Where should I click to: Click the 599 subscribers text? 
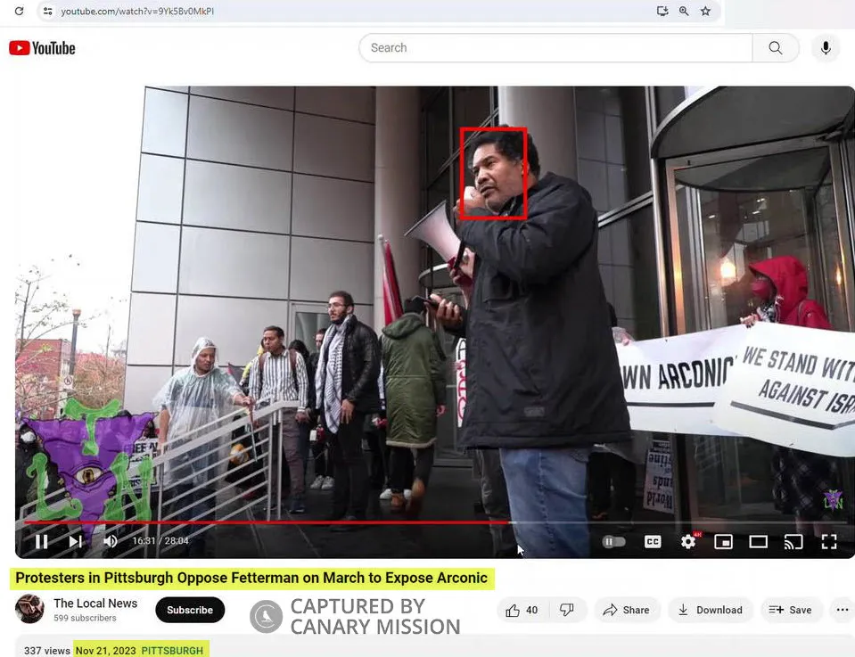pyautogui.click(x=85, y=618)
